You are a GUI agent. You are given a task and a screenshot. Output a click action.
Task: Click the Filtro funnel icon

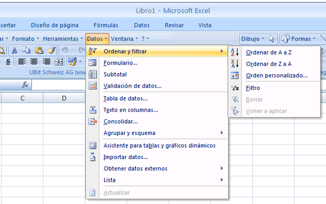[235, 88]
